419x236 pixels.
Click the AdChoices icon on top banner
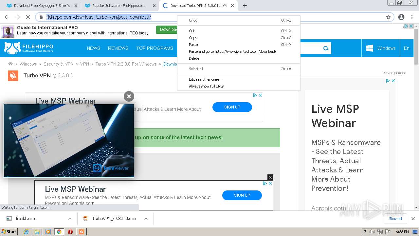tap(406, 26)
